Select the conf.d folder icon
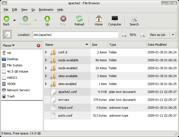Screen dimensions: 179x137 pyautogui.click(x=53, y=52)
